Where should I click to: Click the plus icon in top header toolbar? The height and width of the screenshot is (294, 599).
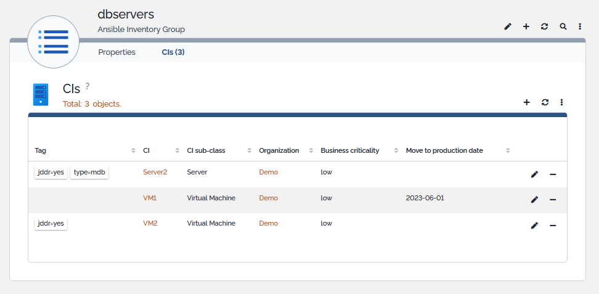coord(526,27)
